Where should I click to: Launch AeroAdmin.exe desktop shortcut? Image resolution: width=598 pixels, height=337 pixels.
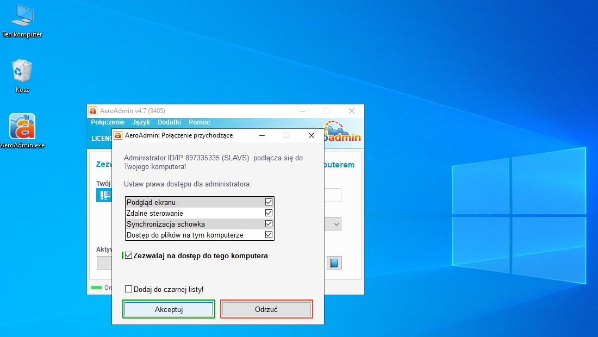point(22,131)
